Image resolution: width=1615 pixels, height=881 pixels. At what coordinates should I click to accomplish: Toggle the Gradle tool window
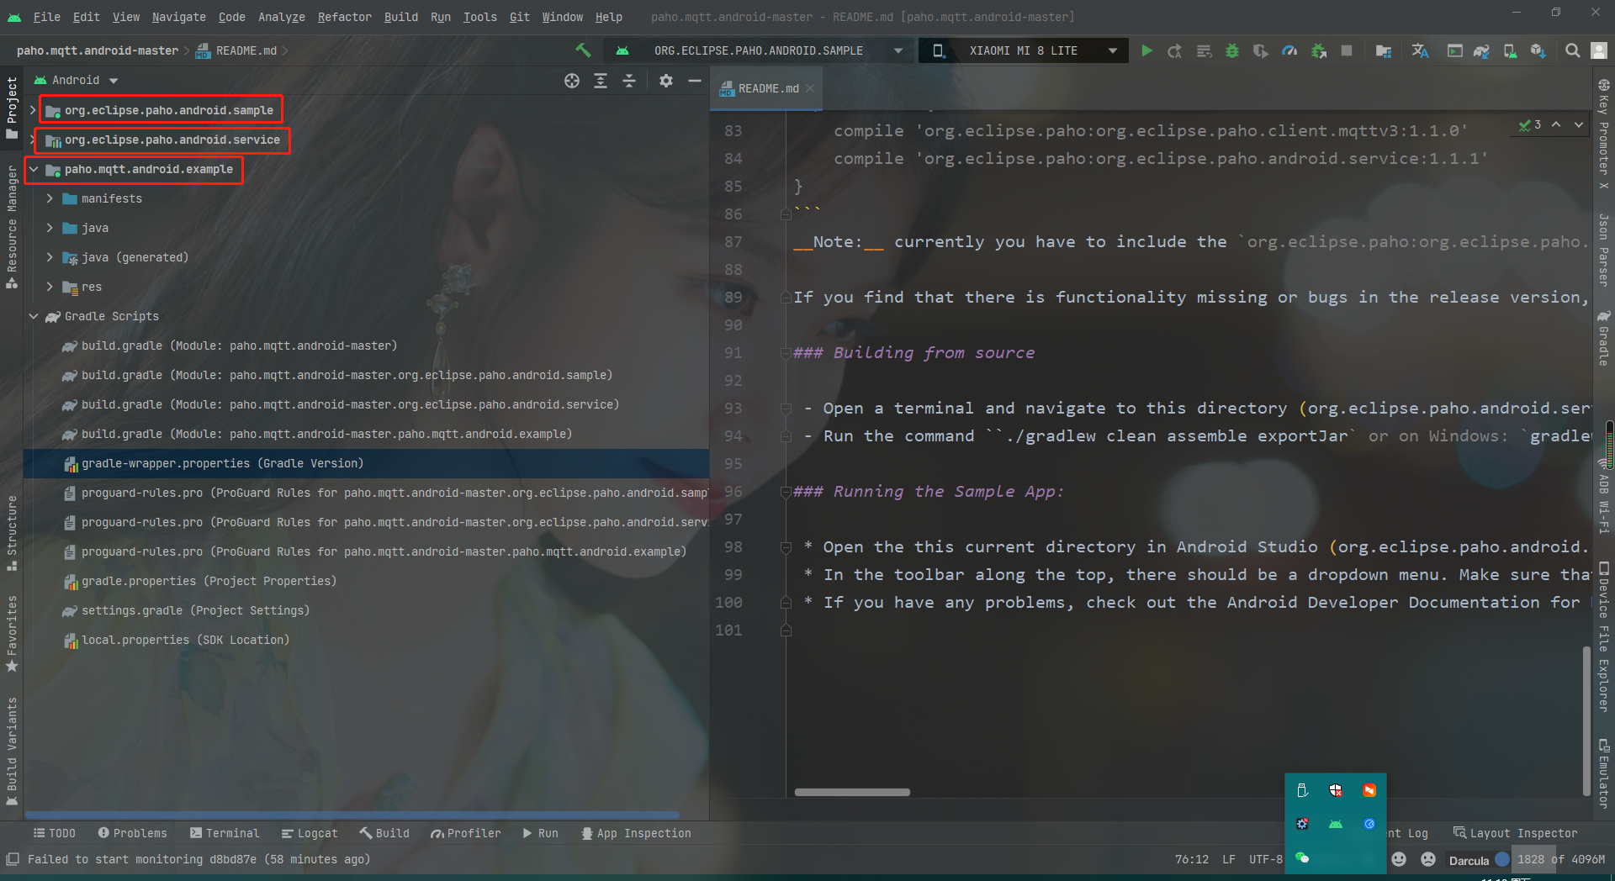pyautogui.click(x=1604, y=338)
